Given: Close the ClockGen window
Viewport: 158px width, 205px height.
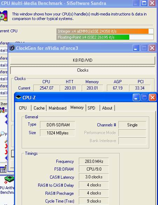Looking at the screenshot, I should tap(152, 48).
